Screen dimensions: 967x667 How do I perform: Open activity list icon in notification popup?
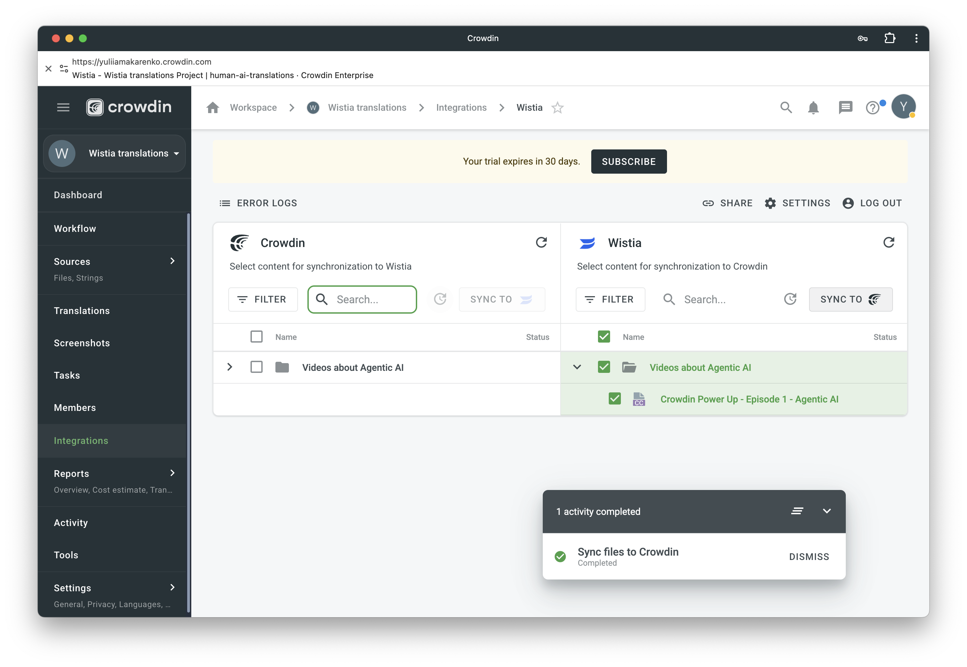pyautogui.click(x=797, y=511)
